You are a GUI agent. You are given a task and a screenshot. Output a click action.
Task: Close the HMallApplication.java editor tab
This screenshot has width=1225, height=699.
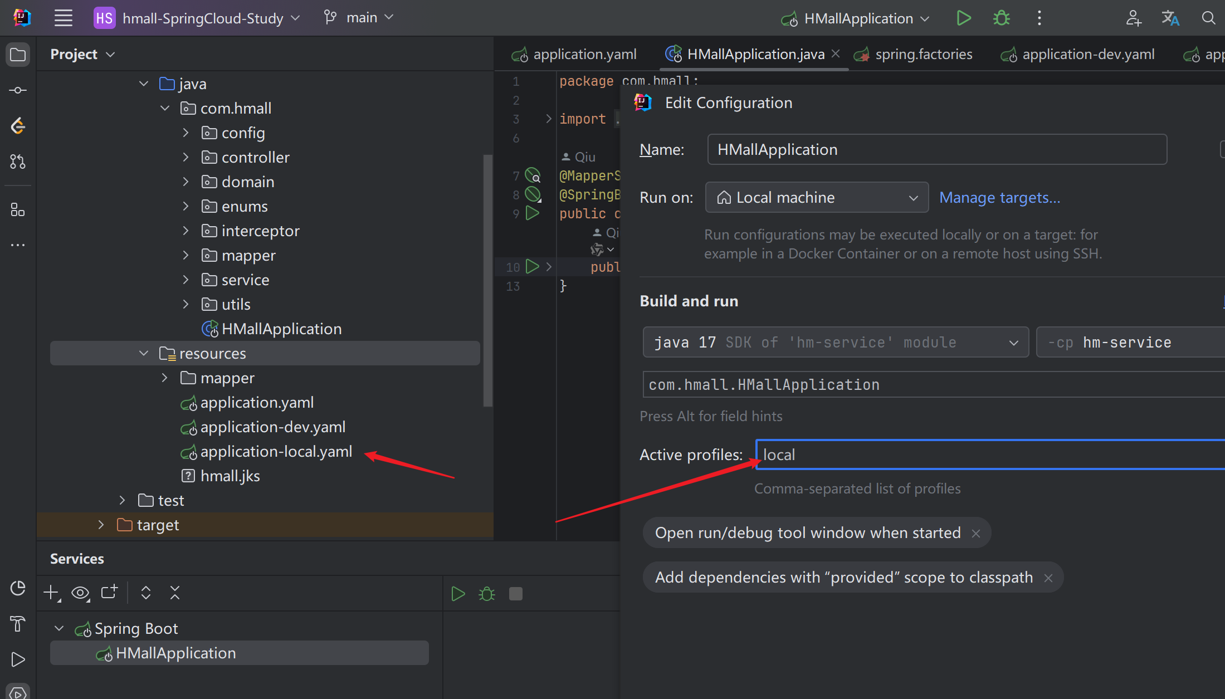point(836,53)
